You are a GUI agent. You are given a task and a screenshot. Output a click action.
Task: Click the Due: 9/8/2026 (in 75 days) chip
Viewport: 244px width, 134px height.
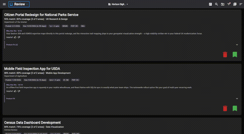(35, 80)
